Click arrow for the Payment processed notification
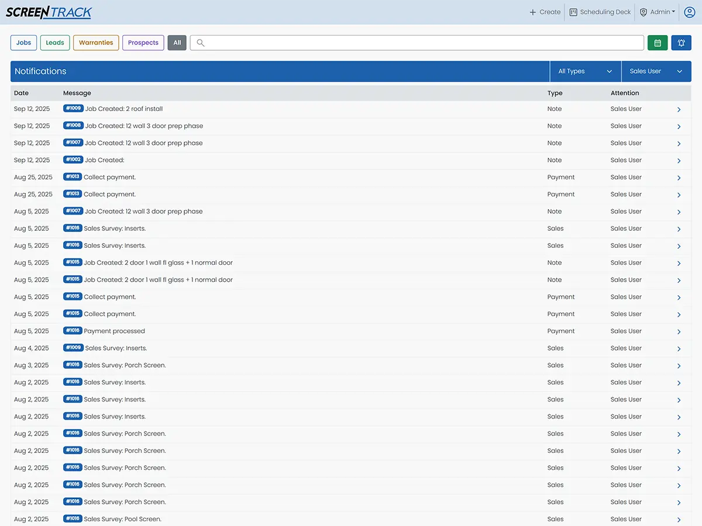The image size is (702, 526). pos(679,331)
